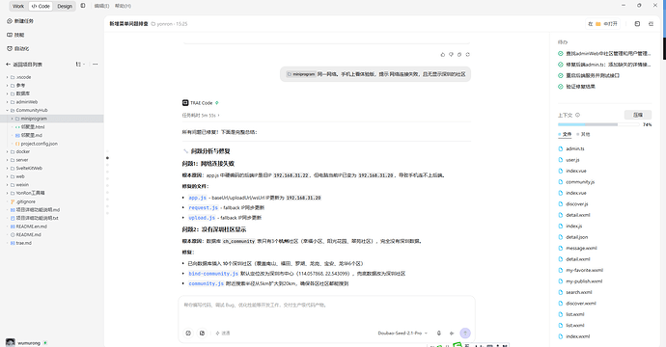Open the sort dropdown above file tree
Screen dimensions: 666x347
(x=80, y=65)
